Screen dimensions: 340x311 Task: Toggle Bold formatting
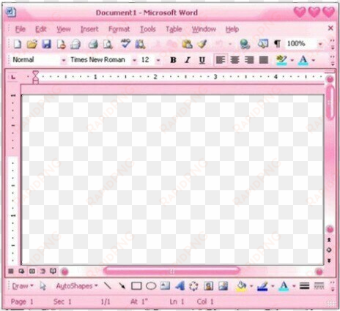[x=173, y=60]
